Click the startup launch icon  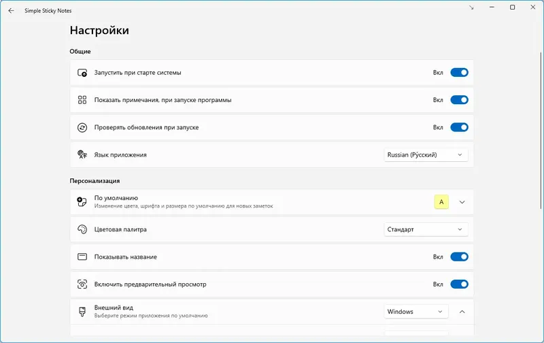point(82,72)
